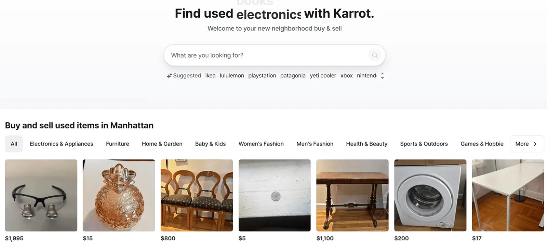
Task: Browse the Home & Garden category
Action: [x=162, y=144]
